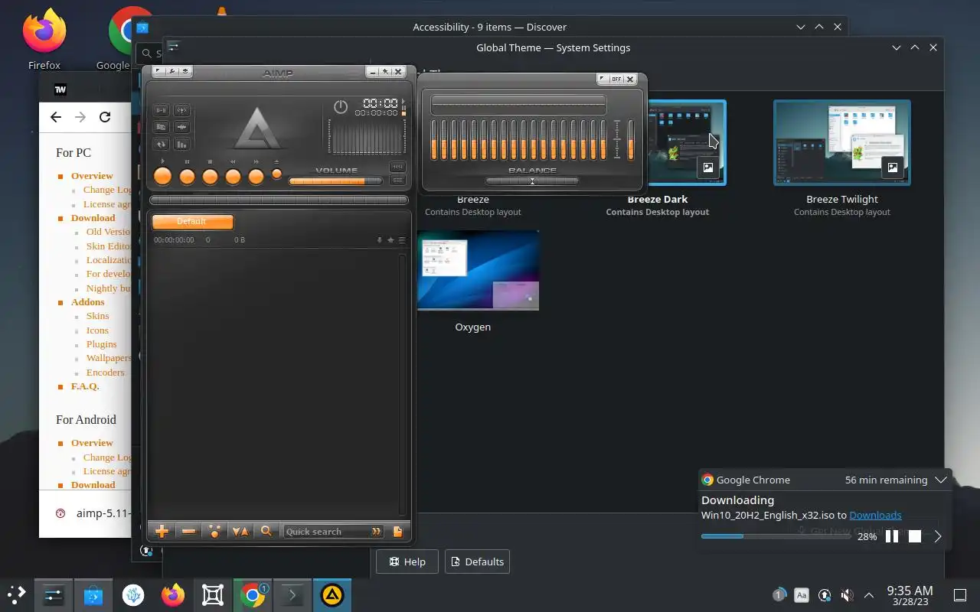Viewport: 980px width, 612px height.
Task: Open equalizer presets arrow menu
Action: tap(603, 79)
